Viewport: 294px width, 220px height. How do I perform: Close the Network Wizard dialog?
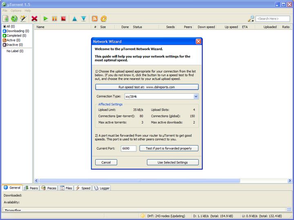click(x=198, y=42)
